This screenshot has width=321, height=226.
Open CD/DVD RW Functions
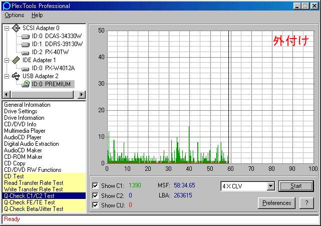coord(33,170)
